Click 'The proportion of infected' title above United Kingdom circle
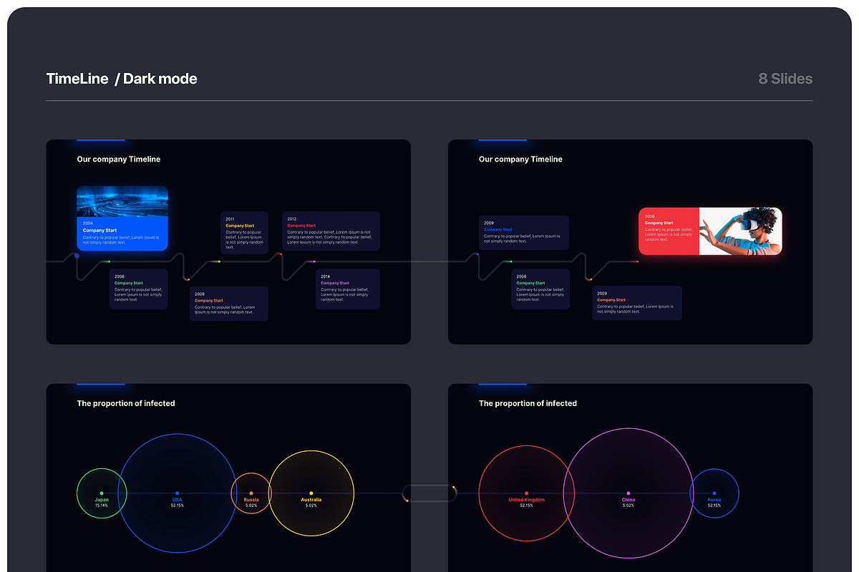The image size is (859, 572). pos(528,403)
